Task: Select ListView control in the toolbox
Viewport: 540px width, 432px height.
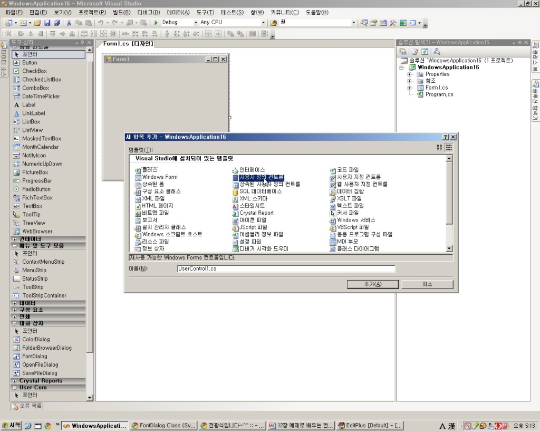Action: (32, 130)
